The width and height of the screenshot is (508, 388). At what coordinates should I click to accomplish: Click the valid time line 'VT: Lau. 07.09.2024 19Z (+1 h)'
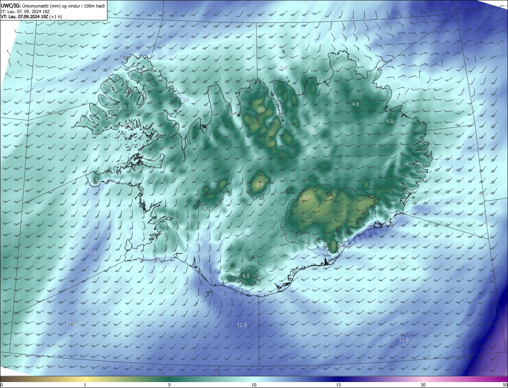[x=32, y=17]
